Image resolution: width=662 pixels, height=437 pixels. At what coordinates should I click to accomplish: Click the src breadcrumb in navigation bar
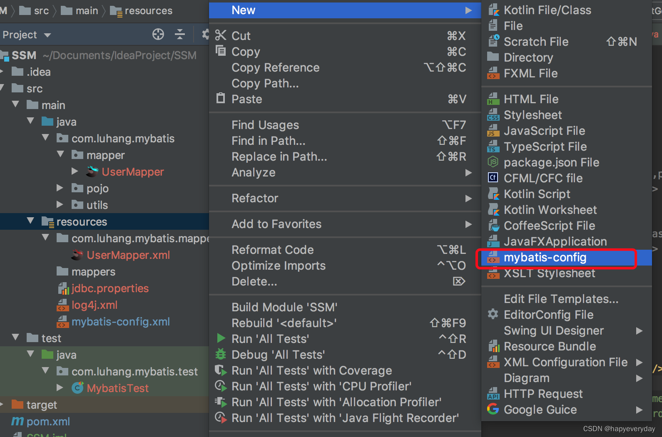click(34, 11)
